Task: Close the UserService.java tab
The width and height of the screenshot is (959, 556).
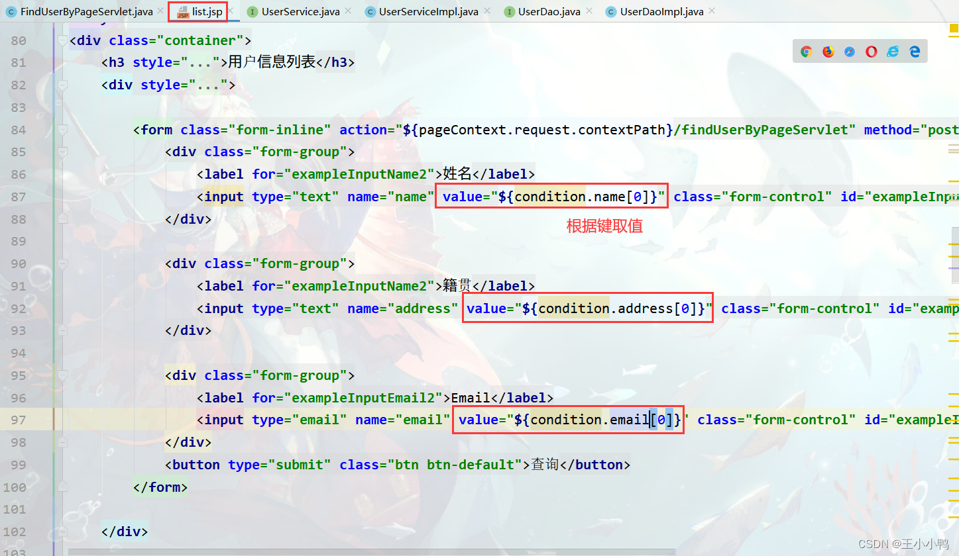Action: pyautogui.click(x=347, y=12)
